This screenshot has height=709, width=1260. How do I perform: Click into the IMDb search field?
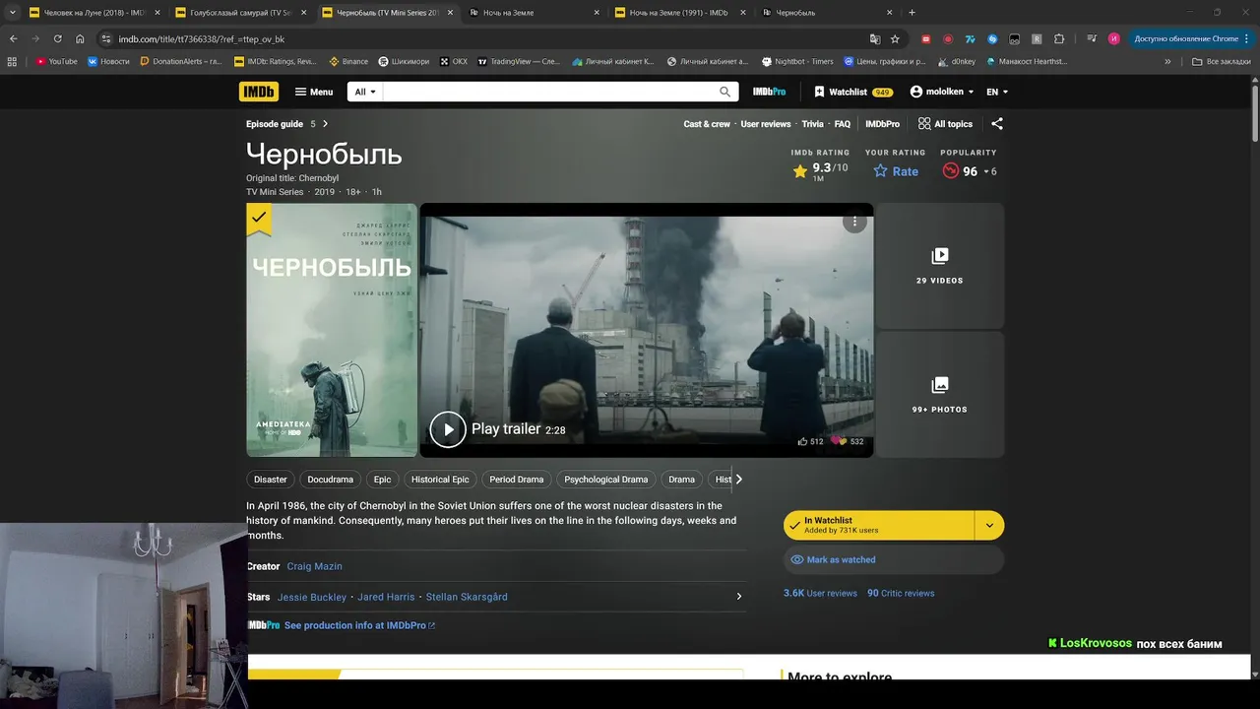(x=549, y=92)
